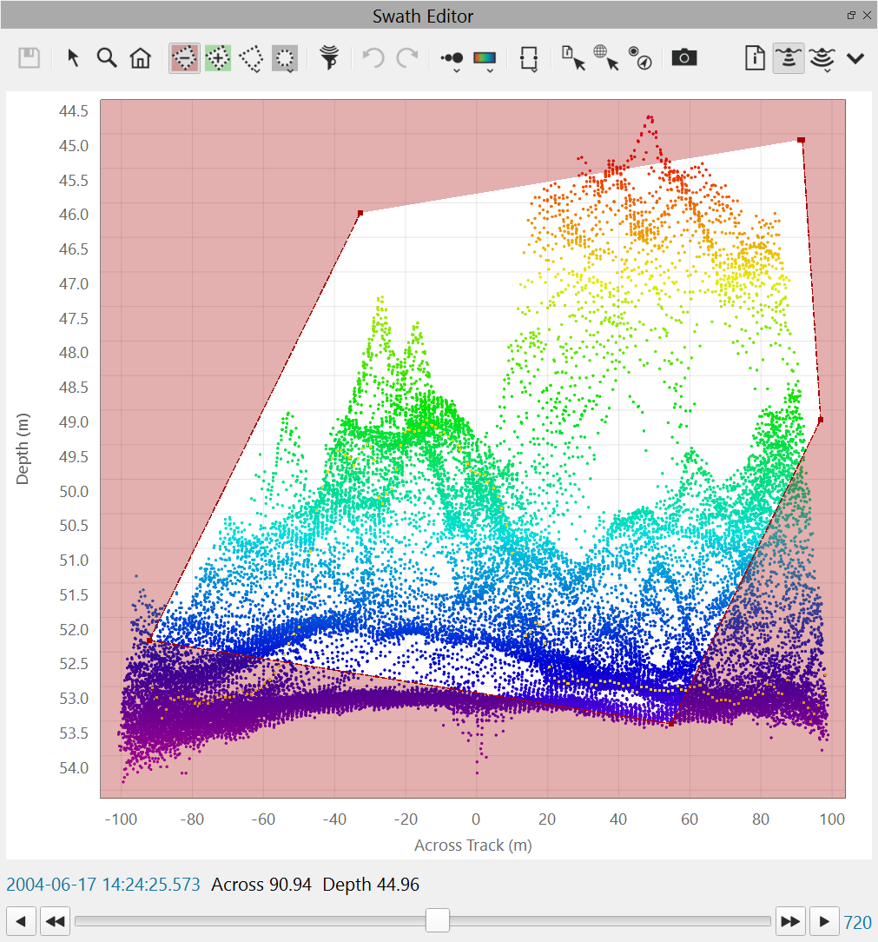
Task: Open the rainbow color-by dropdown
Action: [485, 59]
